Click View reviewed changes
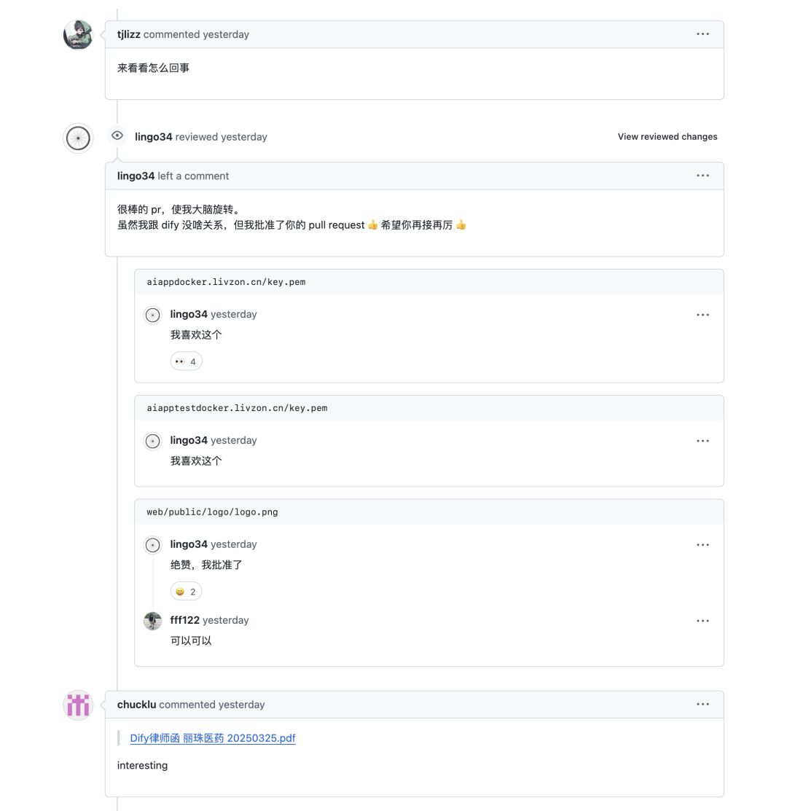The image size is (787, 811). (667, 136)
